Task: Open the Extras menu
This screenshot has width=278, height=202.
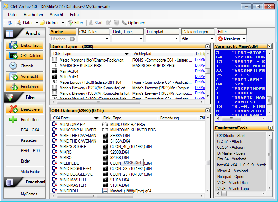Action: (x=75, y=15)
